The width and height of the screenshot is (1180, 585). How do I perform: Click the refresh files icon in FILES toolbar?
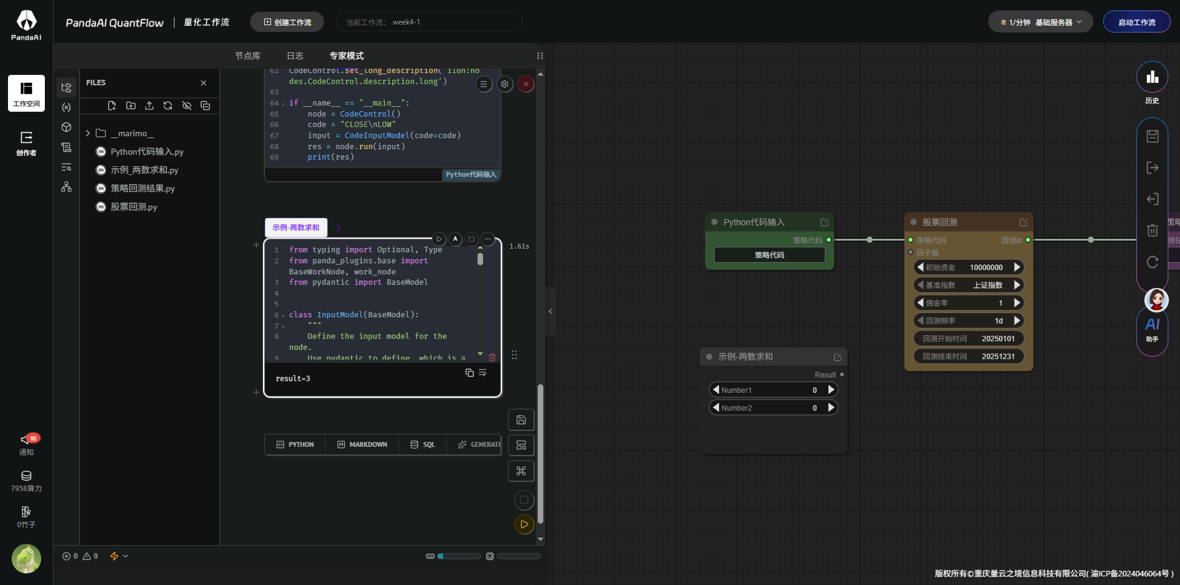(x=168, y=106)
